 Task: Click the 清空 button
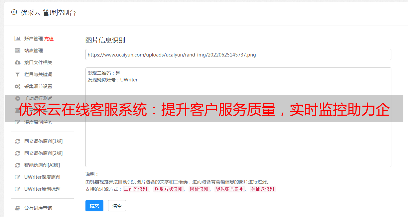coord(117,206)
